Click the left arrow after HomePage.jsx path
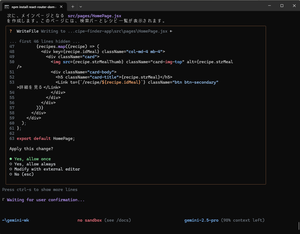The image size is (300, 234). coord(171,31)
